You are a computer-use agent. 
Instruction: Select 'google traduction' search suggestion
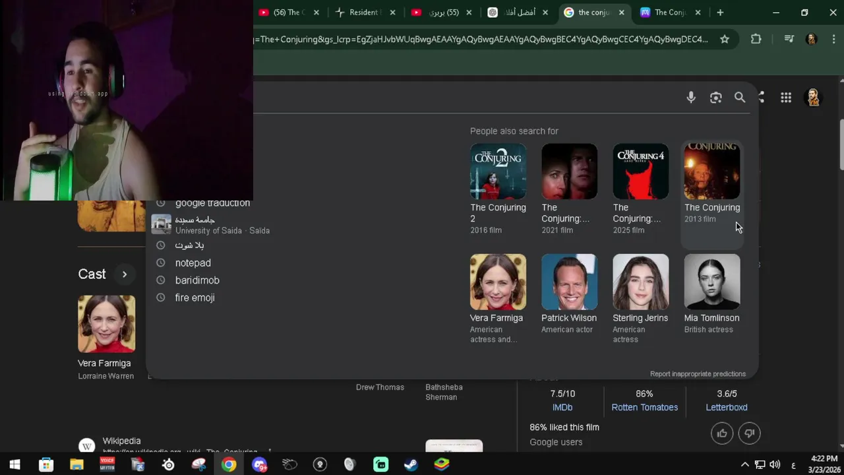pyautogui.click(x=212, y=203)
